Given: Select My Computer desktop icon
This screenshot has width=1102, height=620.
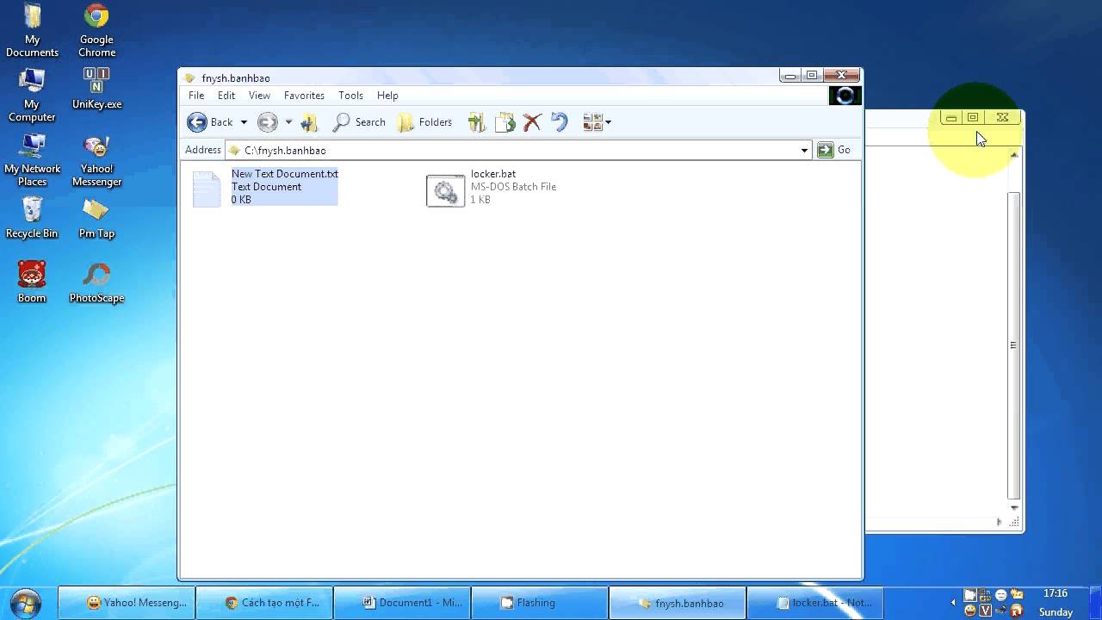Looking at the screenshot, I should pyautogui.click(x=32, y=96).
